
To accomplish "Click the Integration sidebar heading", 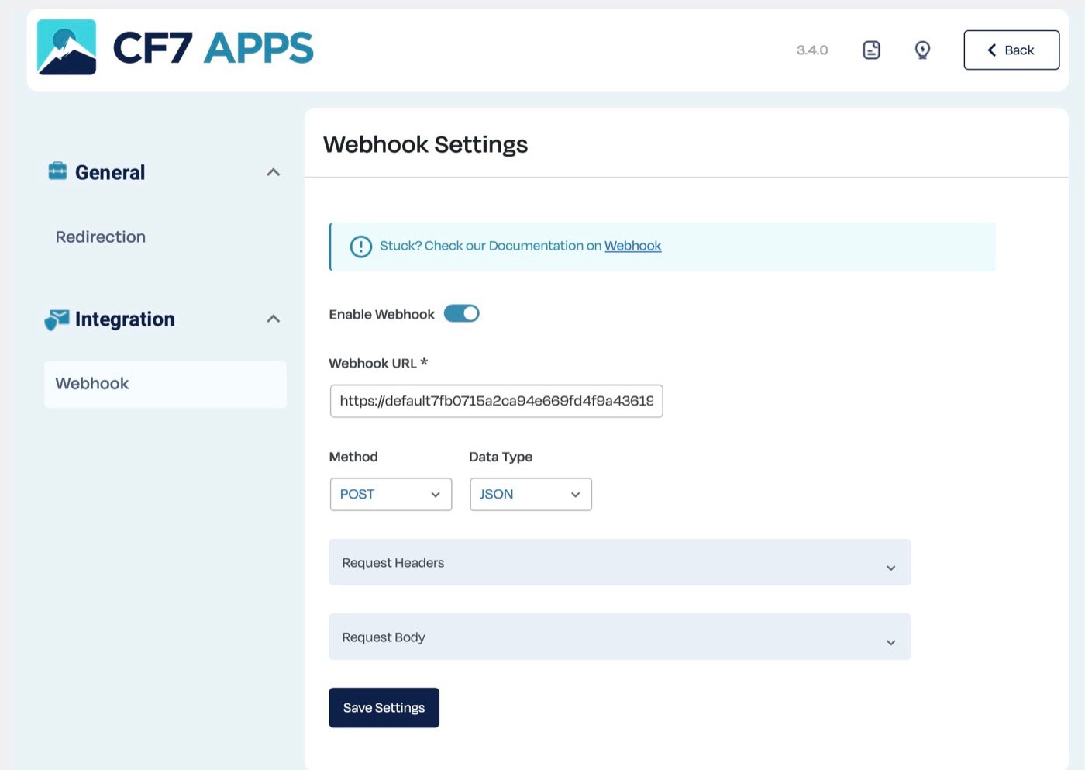I will click(x=125, y=319).
